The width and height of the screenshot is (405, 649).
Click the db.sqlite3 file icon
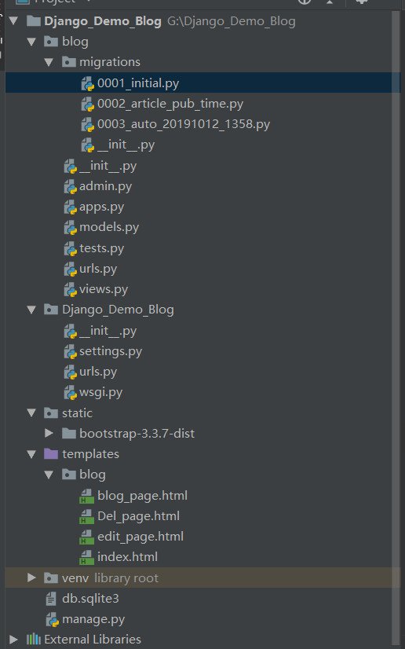[x=51, y=599]
